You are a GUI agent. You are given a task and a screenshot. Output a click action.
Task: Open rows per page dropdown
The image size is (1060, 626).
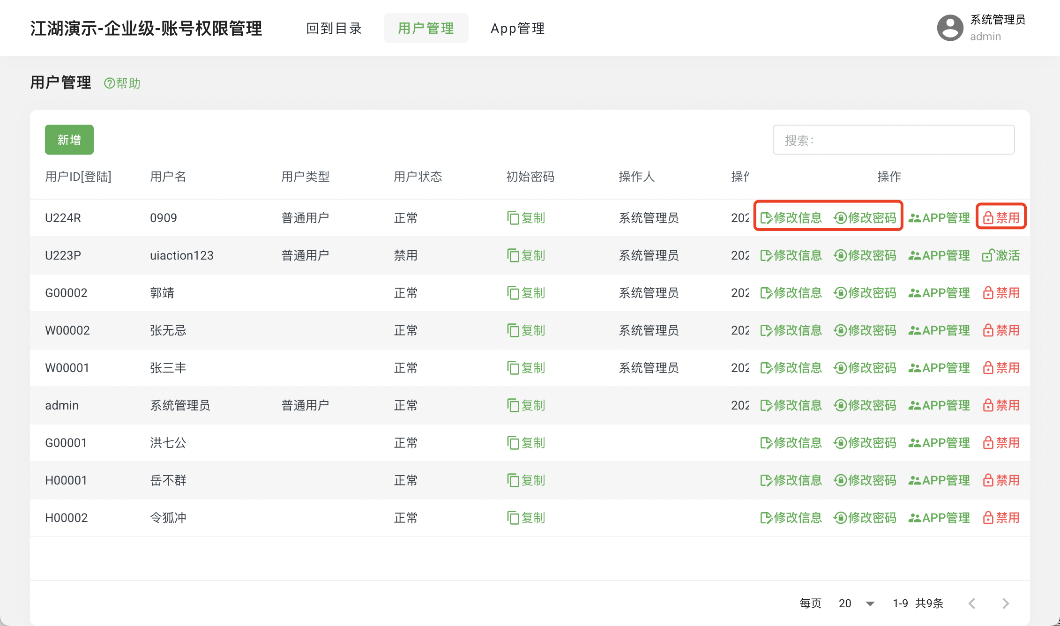pyautogui.click(x=857, y=604)
